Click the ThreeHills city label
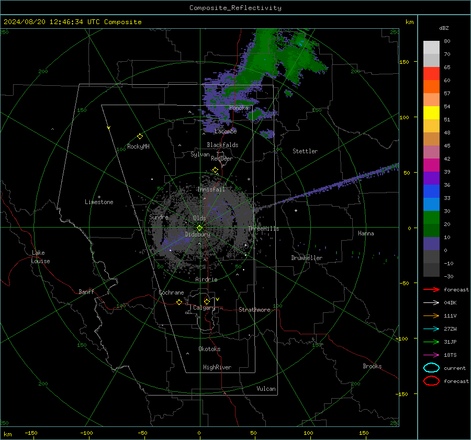The height and width of the screenshot is (440, 471). coord(263,229)
